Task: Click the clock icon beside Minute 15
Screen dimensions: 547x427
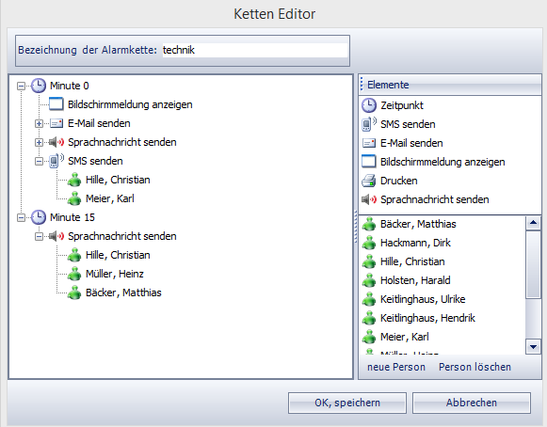Action: [39, 217]
